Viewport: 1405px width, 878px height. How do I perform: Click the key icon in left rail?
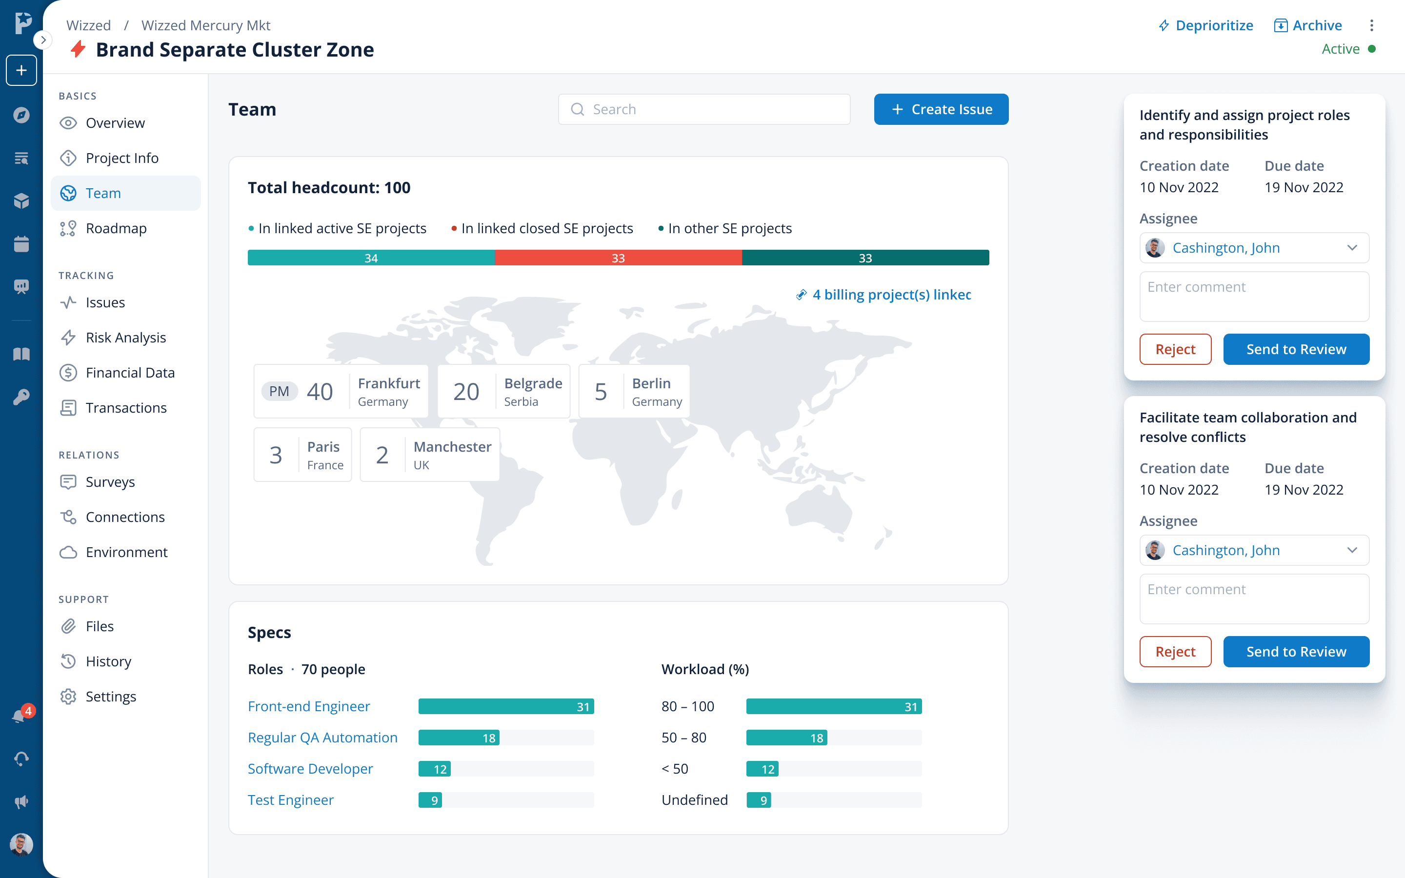pos(21,397)
